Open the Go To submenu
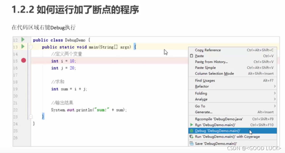 (233, 106)
